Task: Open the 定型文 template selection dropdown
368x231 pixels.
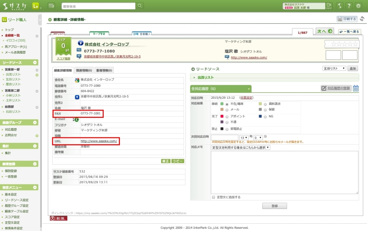Action: click(x=241, y=147)
